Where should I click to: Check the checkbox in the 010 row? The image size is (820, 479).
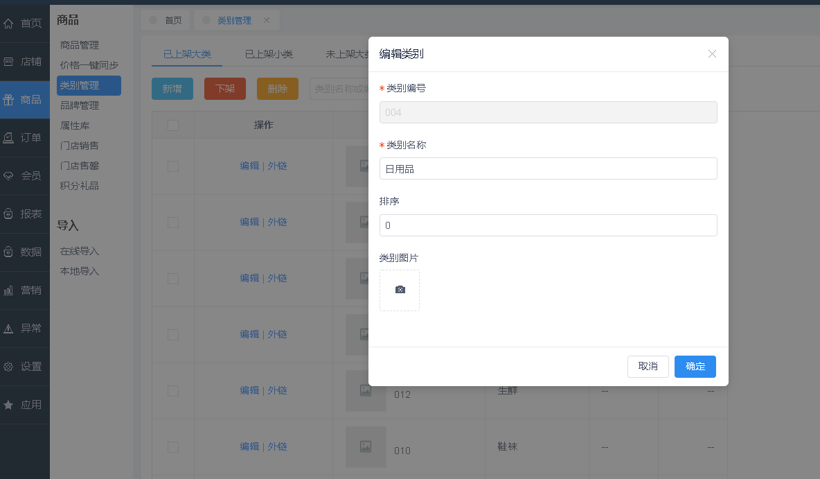click(173, 447)
